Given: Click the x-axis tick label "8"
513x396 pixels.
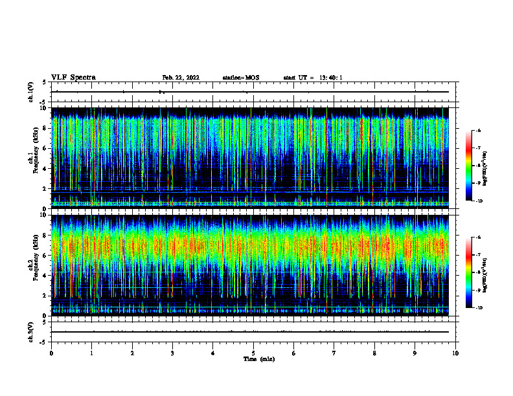Looking at the screenshot, I should (374, 353).
